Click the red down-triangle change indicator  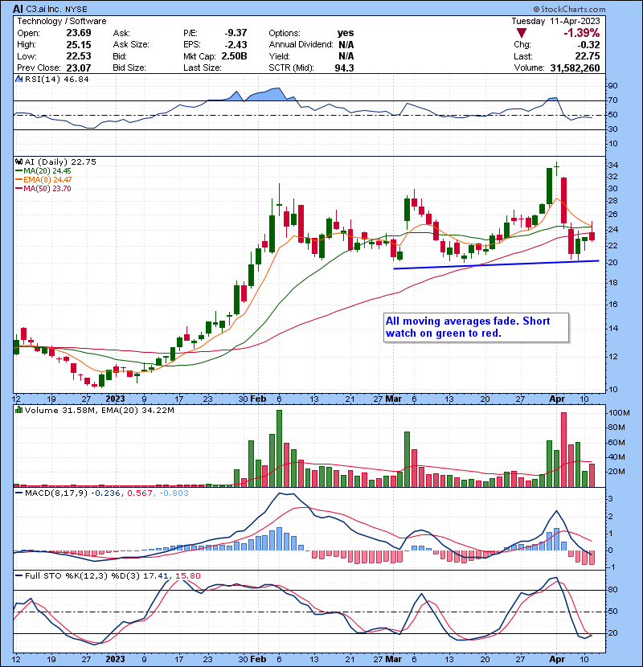522,33
